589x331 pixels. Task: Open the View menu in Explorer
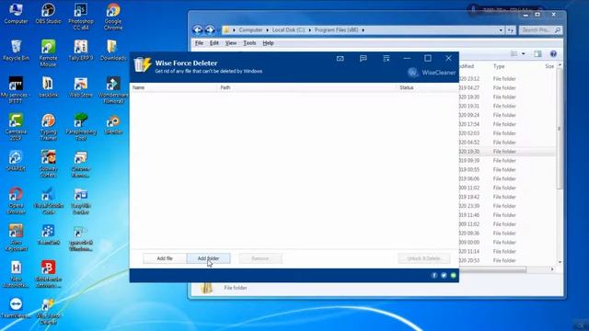pos(231,43)
